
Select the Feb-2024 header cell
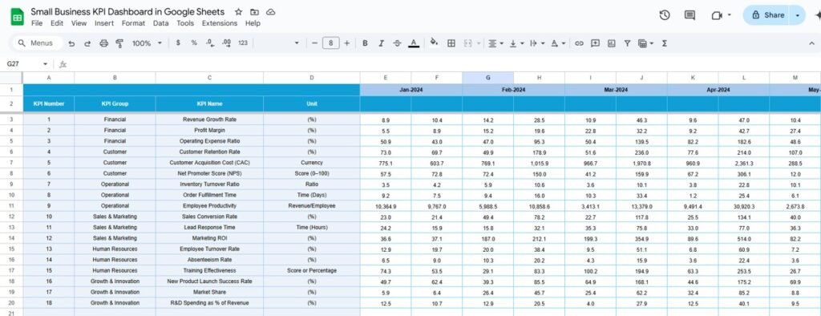point(514,90)
